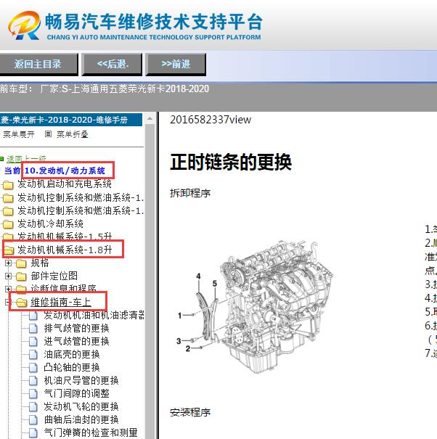
Task: Open 气门弹簧的检查和测量 document
Action: [x=91, y=432]
